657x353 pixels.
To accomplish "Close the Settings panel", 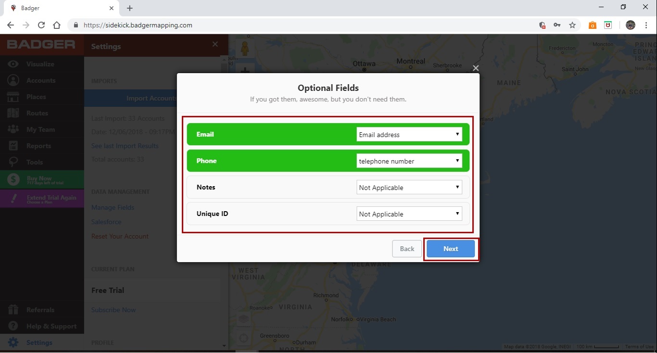I will click(x=215, y=44).
